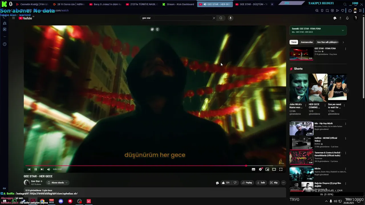
Task: Open the YouTube guide hamburger menu
Action: 13,18
